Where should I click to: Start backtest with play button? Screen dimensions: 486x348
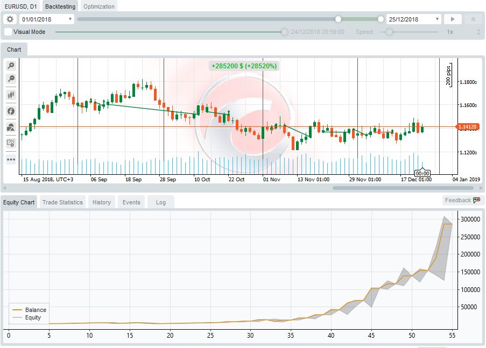pos(453,19)
